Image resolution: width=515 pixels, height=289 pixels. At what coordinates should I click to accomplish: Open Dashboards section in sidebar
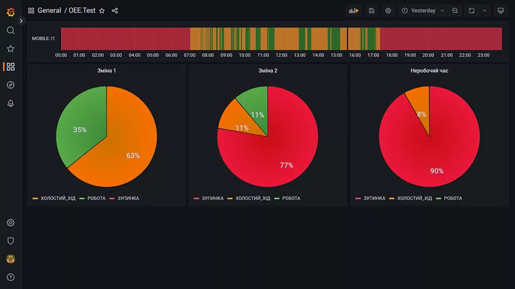(10, 67)
